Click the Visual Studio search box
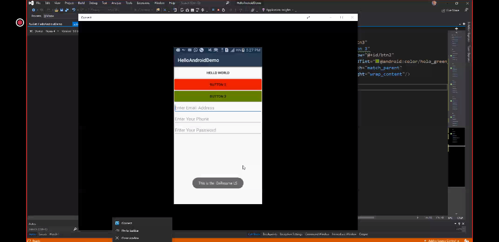499x242 pixels. pyautogui.click(x=204, y=3)
